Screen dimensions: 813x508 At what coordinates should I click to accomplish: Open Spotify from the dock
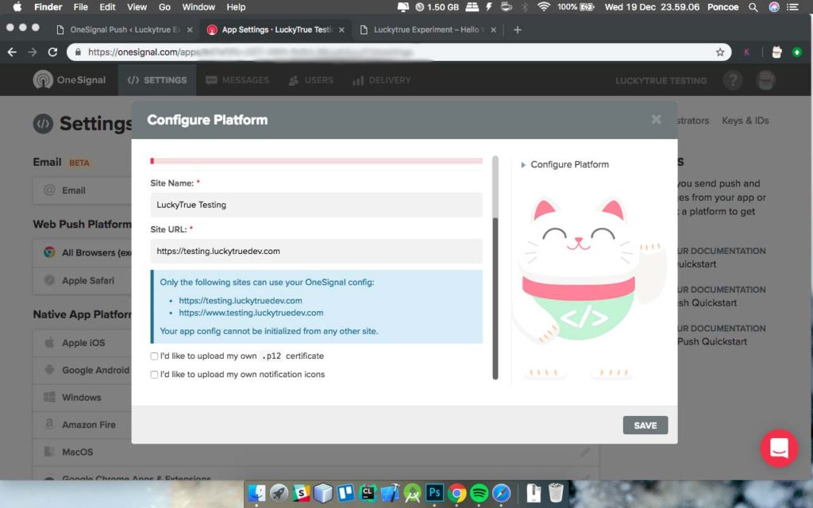(x=479, y=493)
